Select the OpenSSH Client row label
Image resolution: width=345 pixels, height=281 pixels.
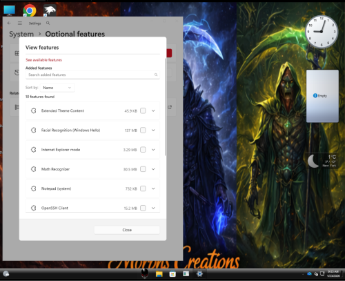tap(55, 208)
